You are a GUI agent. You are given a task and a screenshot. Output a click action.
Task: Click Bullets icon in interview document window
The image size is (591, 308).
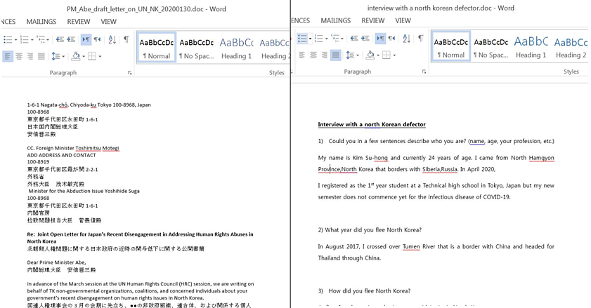[302, 39]
